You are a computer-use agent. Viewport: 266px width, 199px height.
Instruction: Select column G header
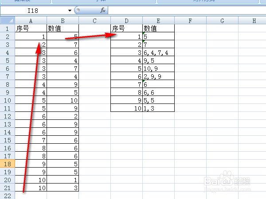pos(222,21)
